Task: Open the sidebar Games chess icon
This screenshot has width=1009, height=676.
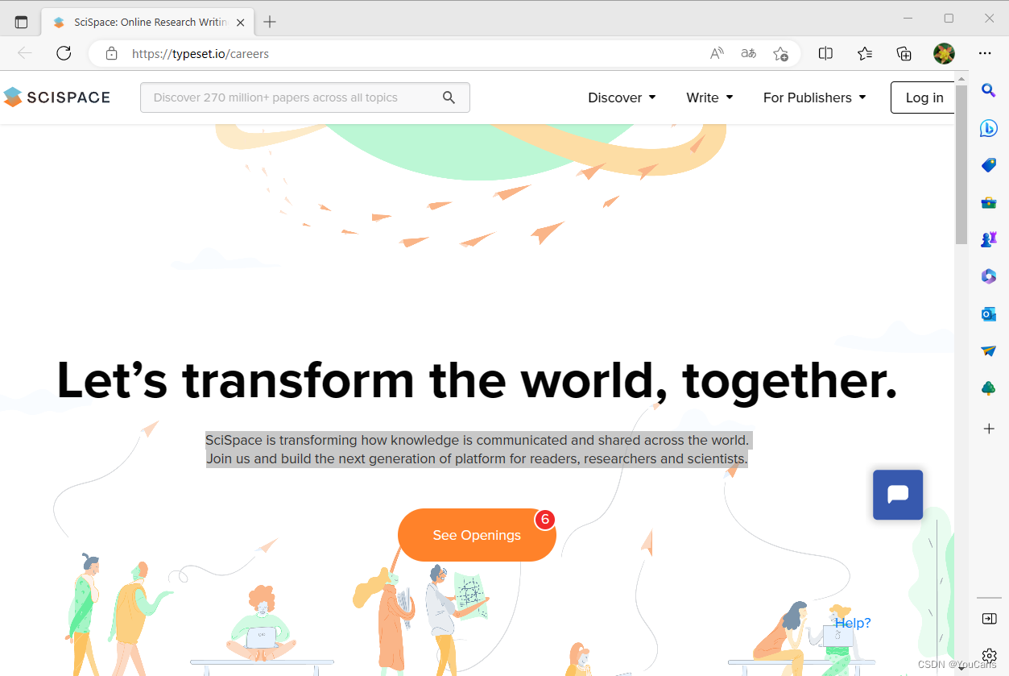Action: click(989, 239)
